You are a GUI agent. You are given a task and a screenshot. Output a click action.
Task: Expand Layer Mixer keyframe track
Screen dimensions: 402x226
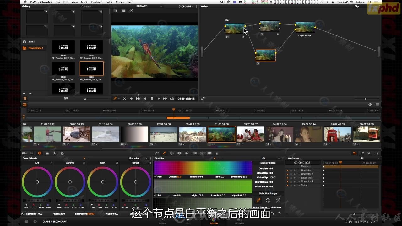(299, 178)
